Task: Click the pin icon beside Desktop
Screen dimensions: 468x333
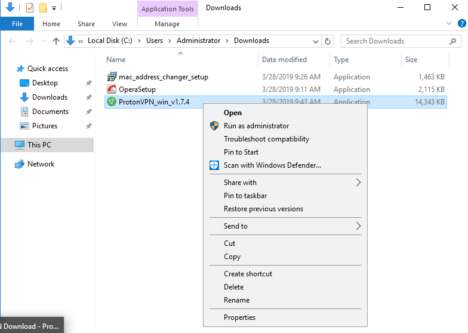Action: point(88,83)
